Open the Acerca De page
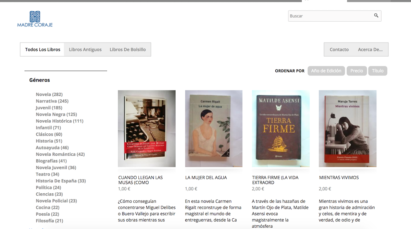The image size is (411, 229). point(370,49)
